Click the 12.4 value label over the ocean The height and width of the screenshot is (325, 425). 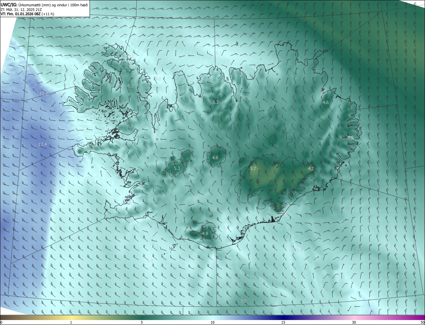pos(42,144)
